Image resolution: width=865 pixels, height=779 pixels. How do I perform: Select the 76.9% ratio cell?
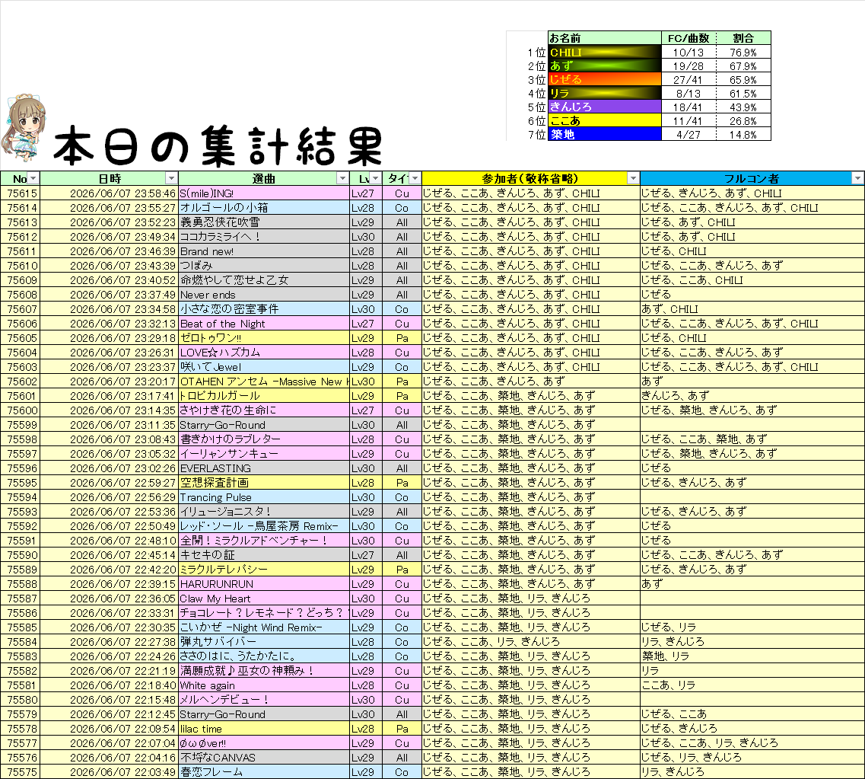click(x=743, y=53)
